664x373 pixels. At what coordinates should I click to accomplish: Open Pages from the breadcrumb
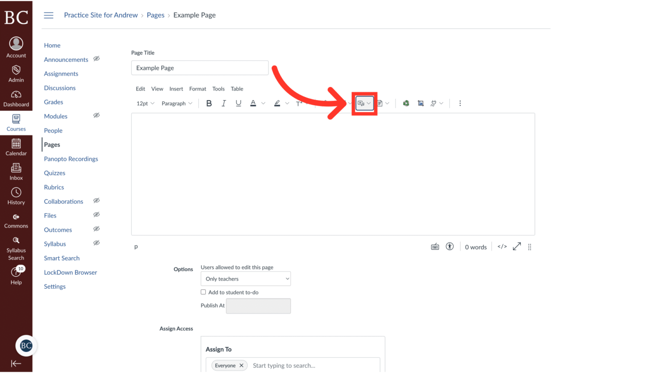[156, 15]
